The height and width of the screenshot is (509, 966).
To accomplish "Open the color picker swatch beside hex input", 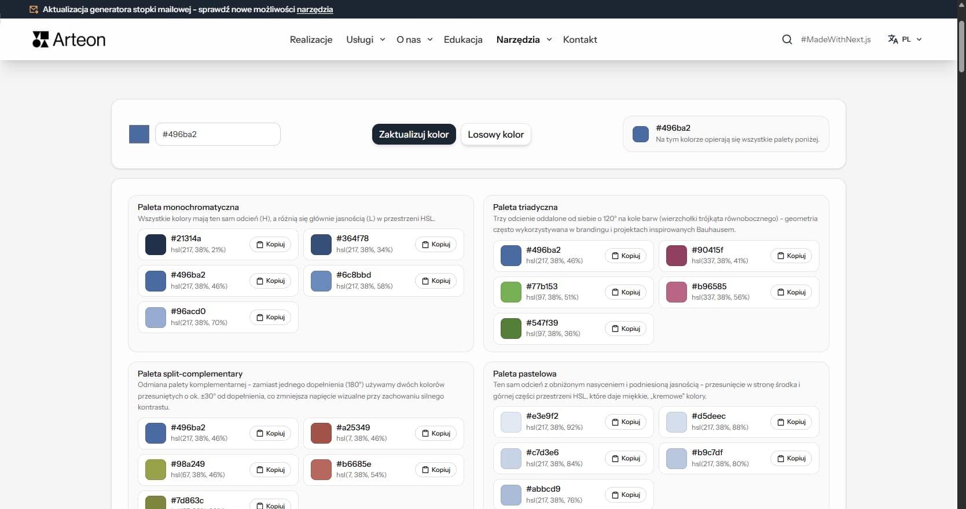I will pyautogui.click(x=139, y=134).
